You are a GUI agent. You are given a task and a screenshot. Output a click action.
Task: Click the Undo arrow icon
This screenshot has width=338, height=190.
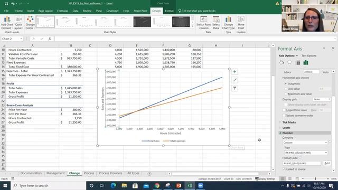13,4
